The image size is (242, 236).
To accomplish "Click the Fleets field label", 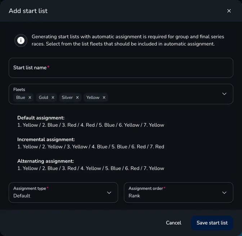I will click(x=19, y=89).
